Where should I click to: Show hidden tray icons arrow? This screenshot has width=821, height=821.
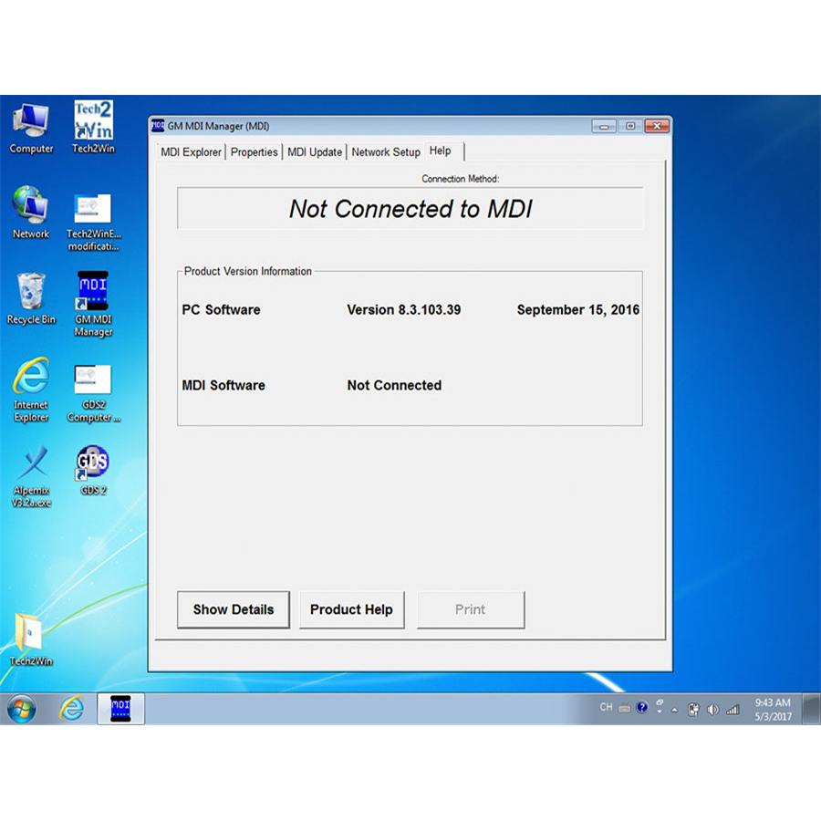(675, 710)
